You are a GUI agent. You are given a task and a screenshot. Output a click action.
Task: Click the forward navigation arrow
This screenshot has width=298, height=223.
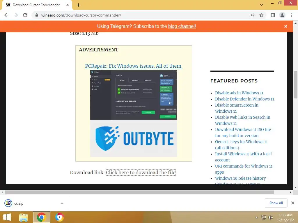point(16,15)
